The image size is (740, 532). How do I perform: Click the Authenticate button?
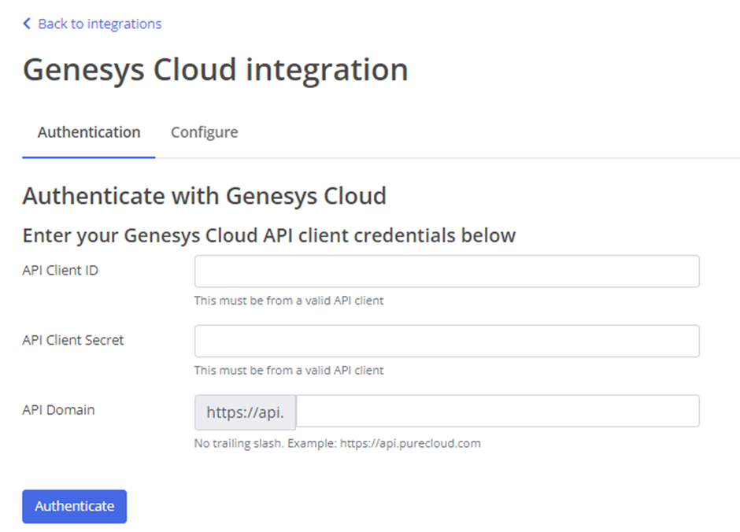pyautogui.click(x=75, y=506)
